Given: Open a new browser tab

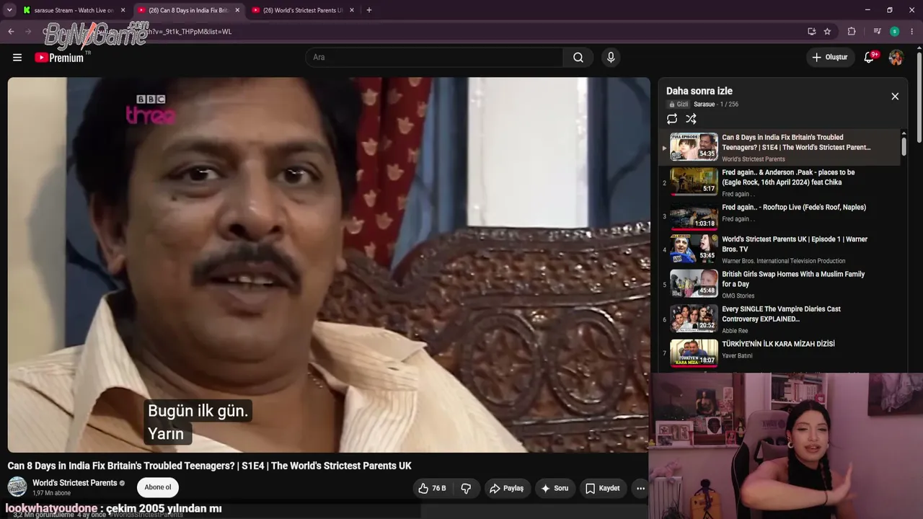Looking at the screenshot, I should pos(369,10).
